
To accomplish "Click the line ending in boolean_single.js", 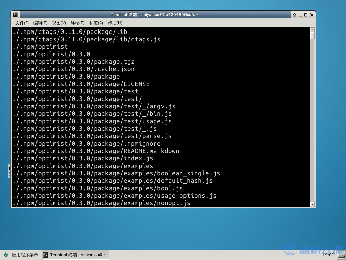I will (116, 174).
